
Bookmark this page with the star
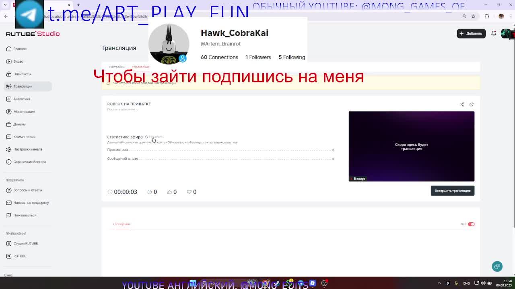tap(473, 16)
